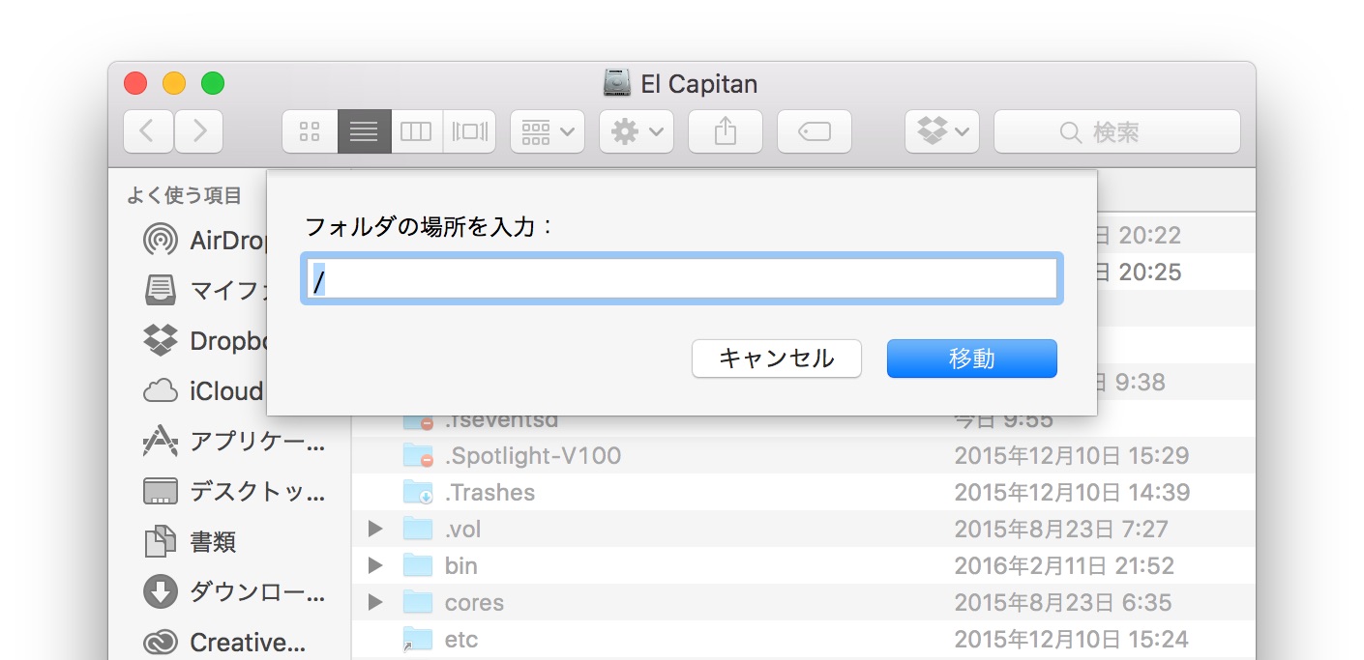Open 書類 in the sidebar
The height and width of the screenshot is (660, 1364).
pyautogui.click(x=190, y=542)
